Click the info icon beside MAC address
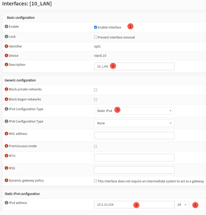 tap(6, 134)
